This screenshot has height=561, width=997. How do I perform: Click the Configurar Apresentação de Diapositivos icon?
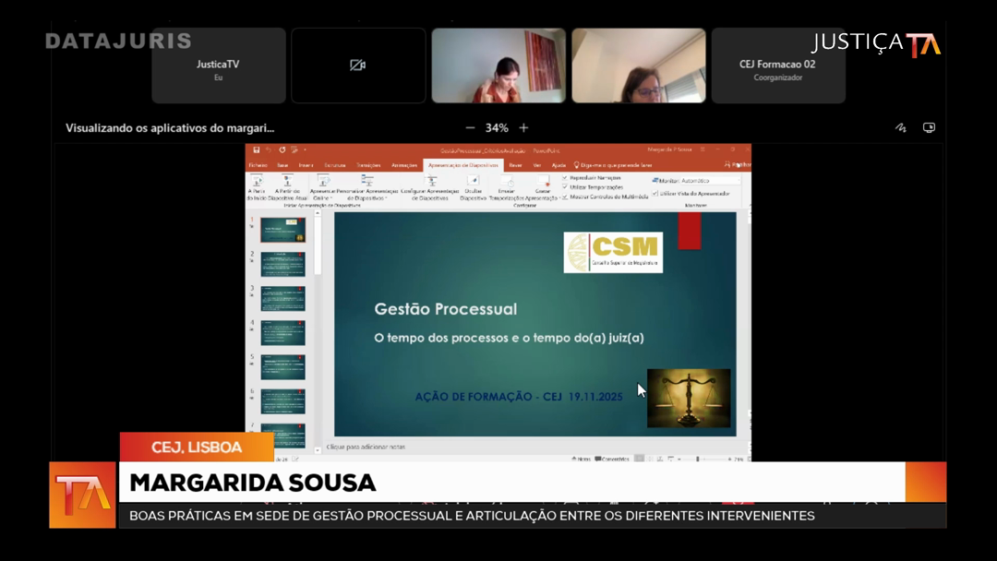[430, 183]
